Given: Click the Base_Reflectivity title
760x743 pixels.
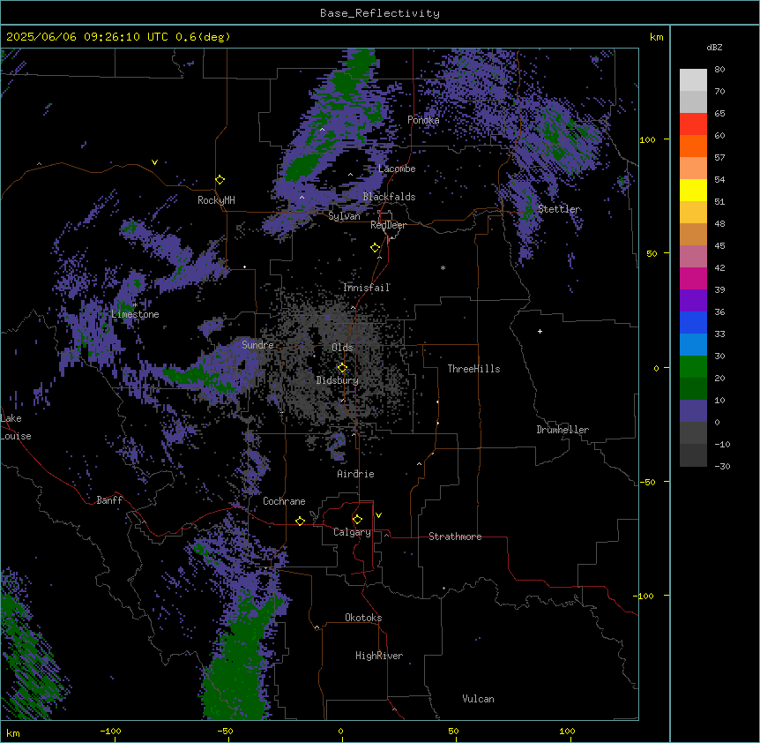Looking at the screenshot, I should [380, 13].
